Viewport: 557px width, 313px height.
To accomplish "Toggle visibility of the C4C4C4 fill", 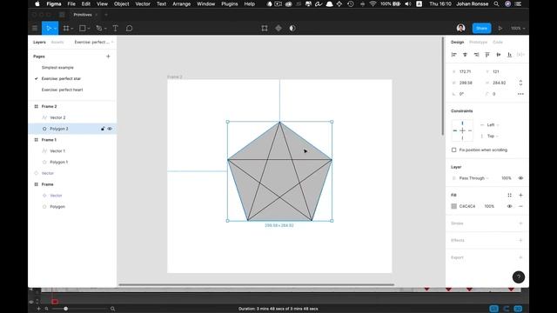I will [509, 206].
